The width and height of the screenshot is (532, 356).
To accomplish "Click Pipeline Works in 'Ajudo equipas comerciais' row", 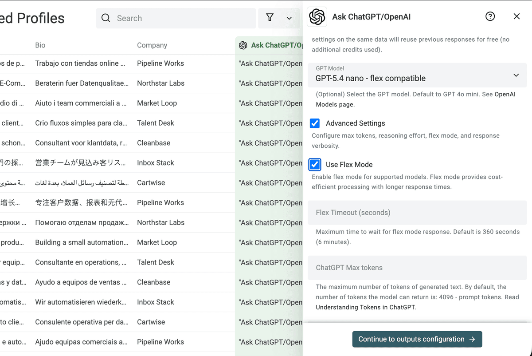I will (x=160, y=342).
